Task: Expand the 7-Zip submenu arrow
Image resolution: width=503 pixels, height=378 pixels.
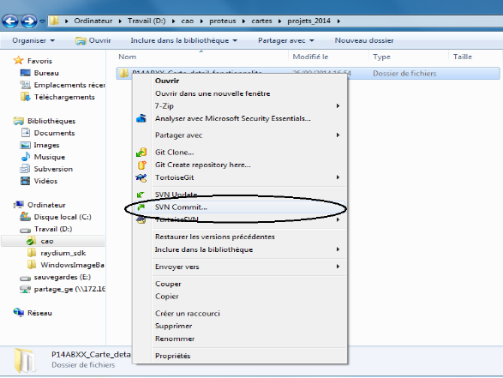Action: click(x=338, y=106)
